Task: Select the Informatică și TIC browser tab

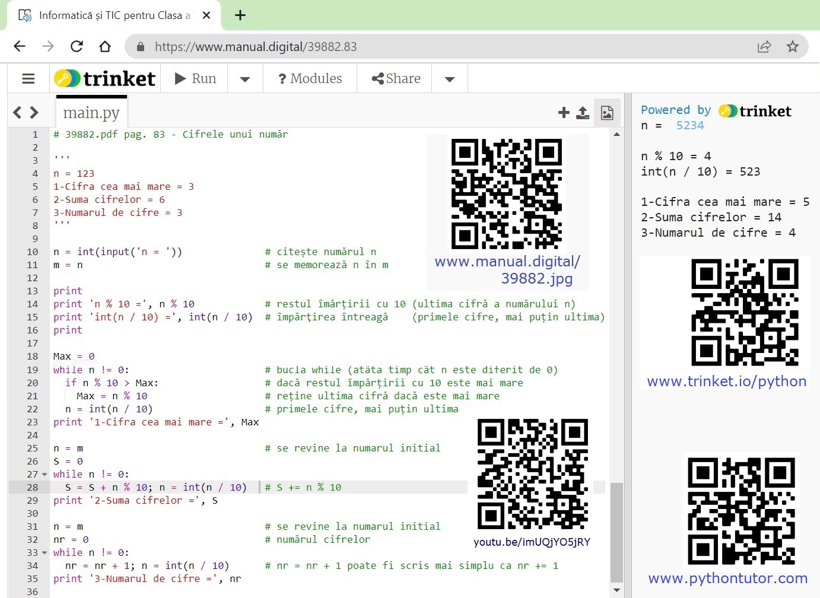Action: coord(114,15)
